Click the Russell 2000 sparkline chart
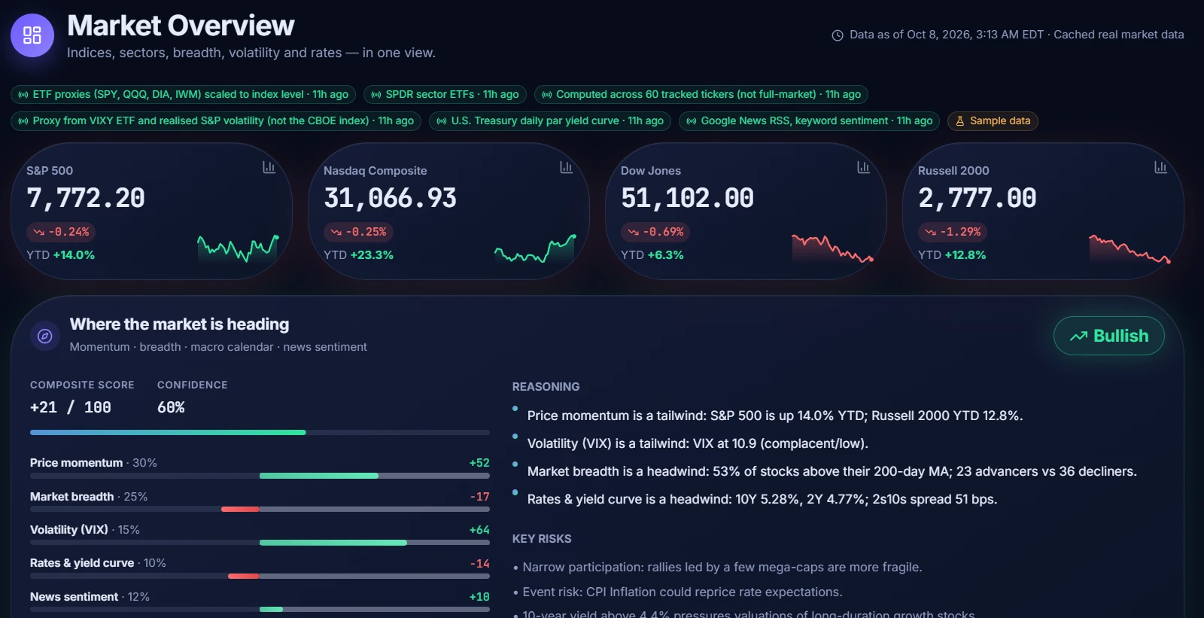Screen dimensions: 1204x618 [x=1130, y=248]
